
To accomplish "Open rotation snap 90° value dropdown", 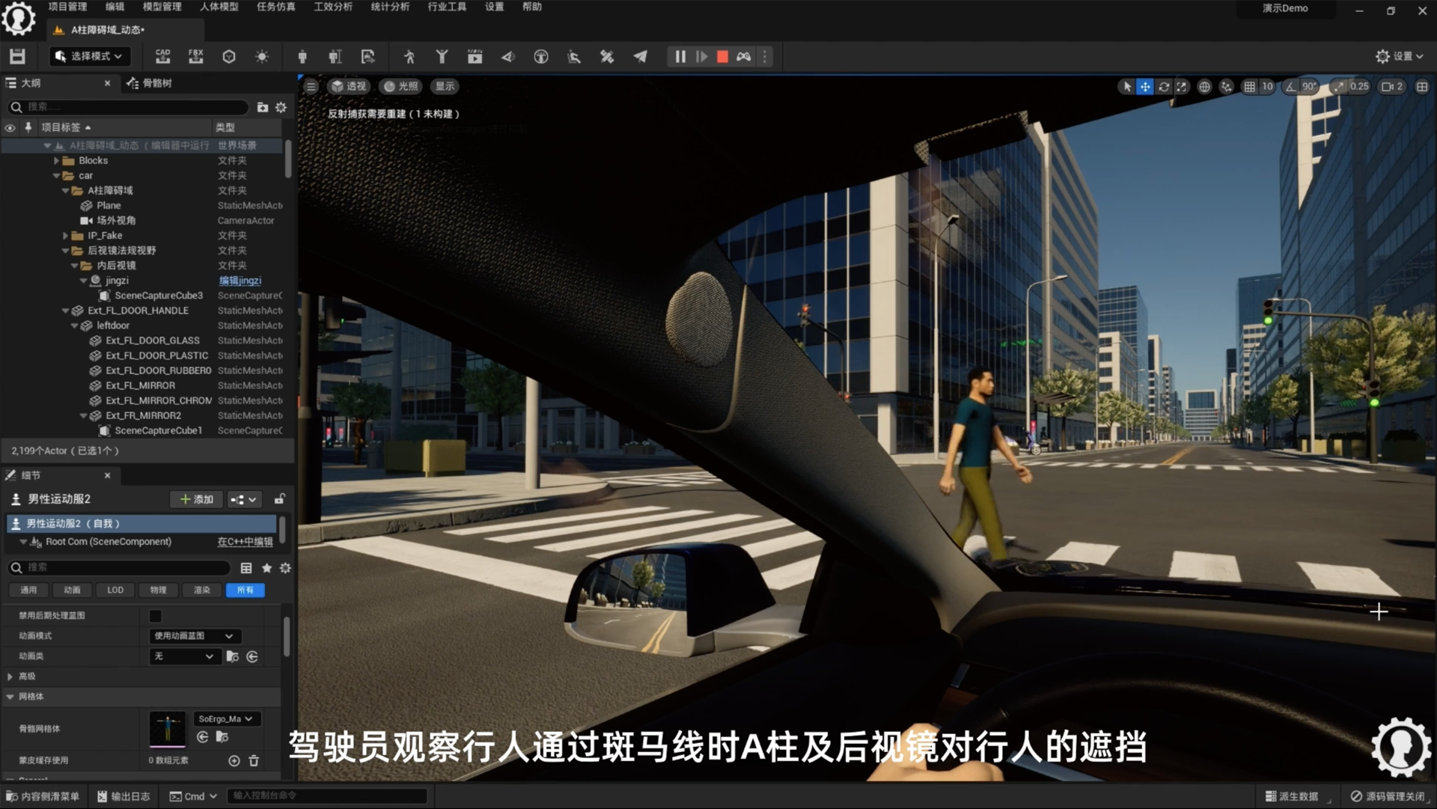I will [x=1310, y=87].
